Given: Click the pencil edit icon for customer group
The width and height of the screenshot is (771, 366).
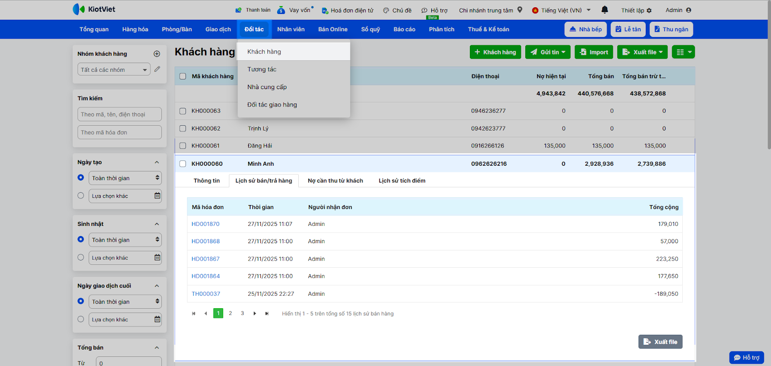Looking at the screenshot, I should [x=157, y=69].
